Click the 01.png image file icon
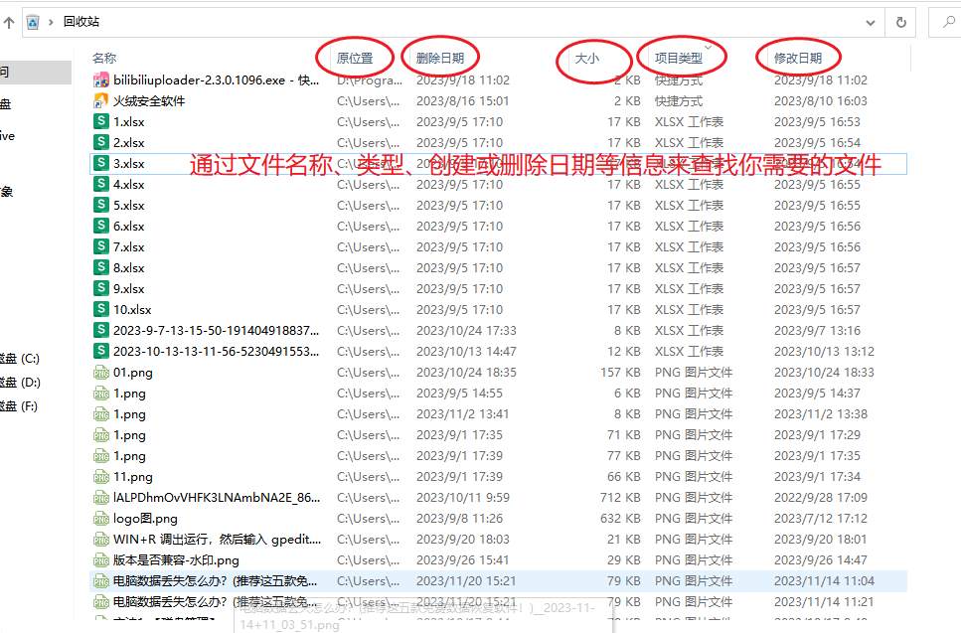Viewport: 961px width, 633px height. click(100, 372)
